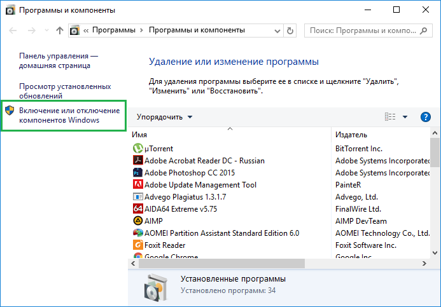
Task: Expand the view options dropdown arrow
Action: [405, 117]
